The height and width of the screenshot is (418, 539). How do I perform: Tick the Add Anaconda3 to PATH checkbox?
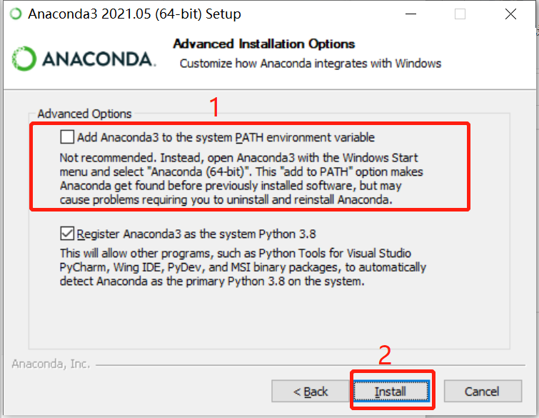pos(67,136)
